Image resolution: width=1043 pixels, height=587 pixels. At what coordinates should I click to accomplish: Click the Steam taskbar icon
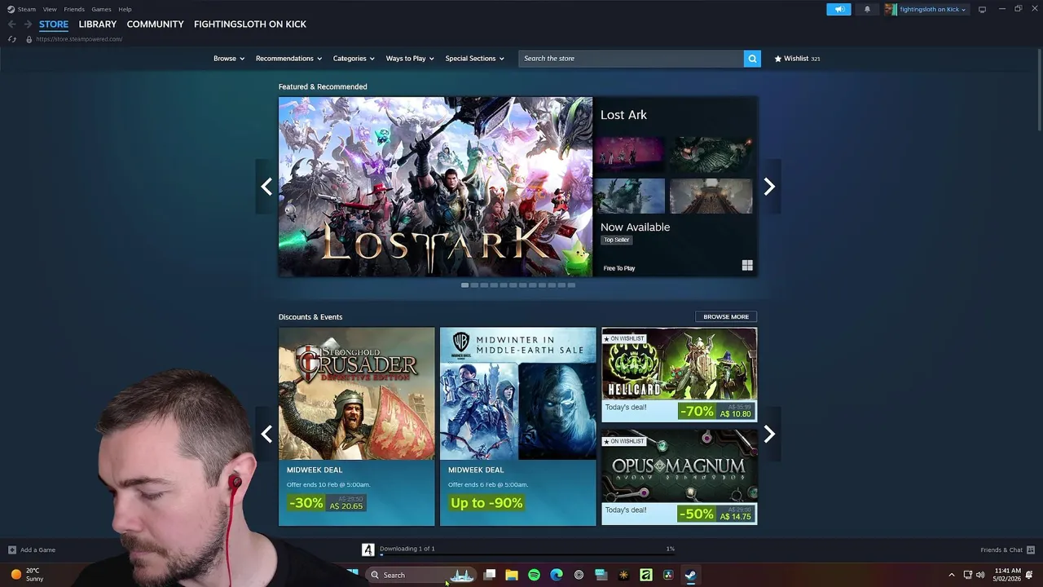click(x=690, y=575)
